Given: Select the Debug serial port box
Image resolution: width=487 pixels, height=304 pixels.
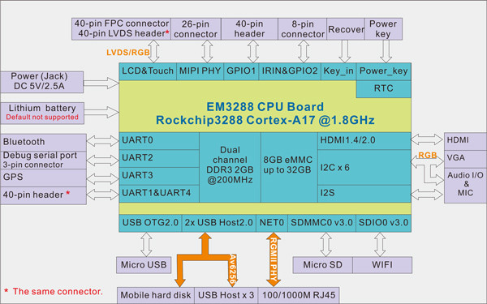Looking at the screenshot, I should [44, 160].
